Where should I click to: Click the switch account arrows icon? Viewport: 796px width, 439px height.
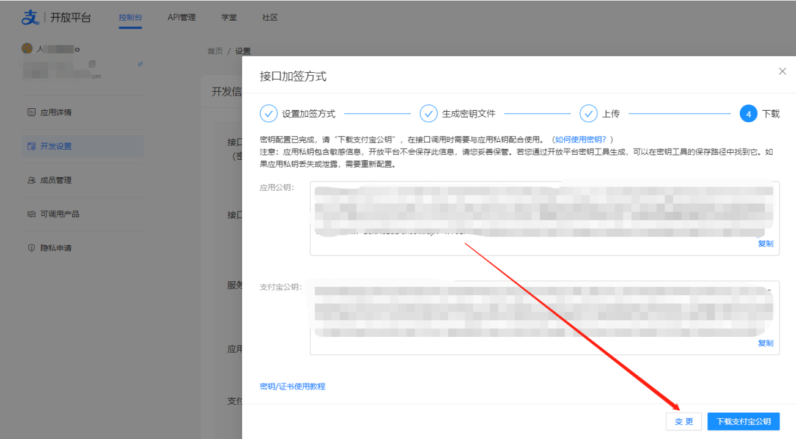pyautogui.click(x=140, y=64)
